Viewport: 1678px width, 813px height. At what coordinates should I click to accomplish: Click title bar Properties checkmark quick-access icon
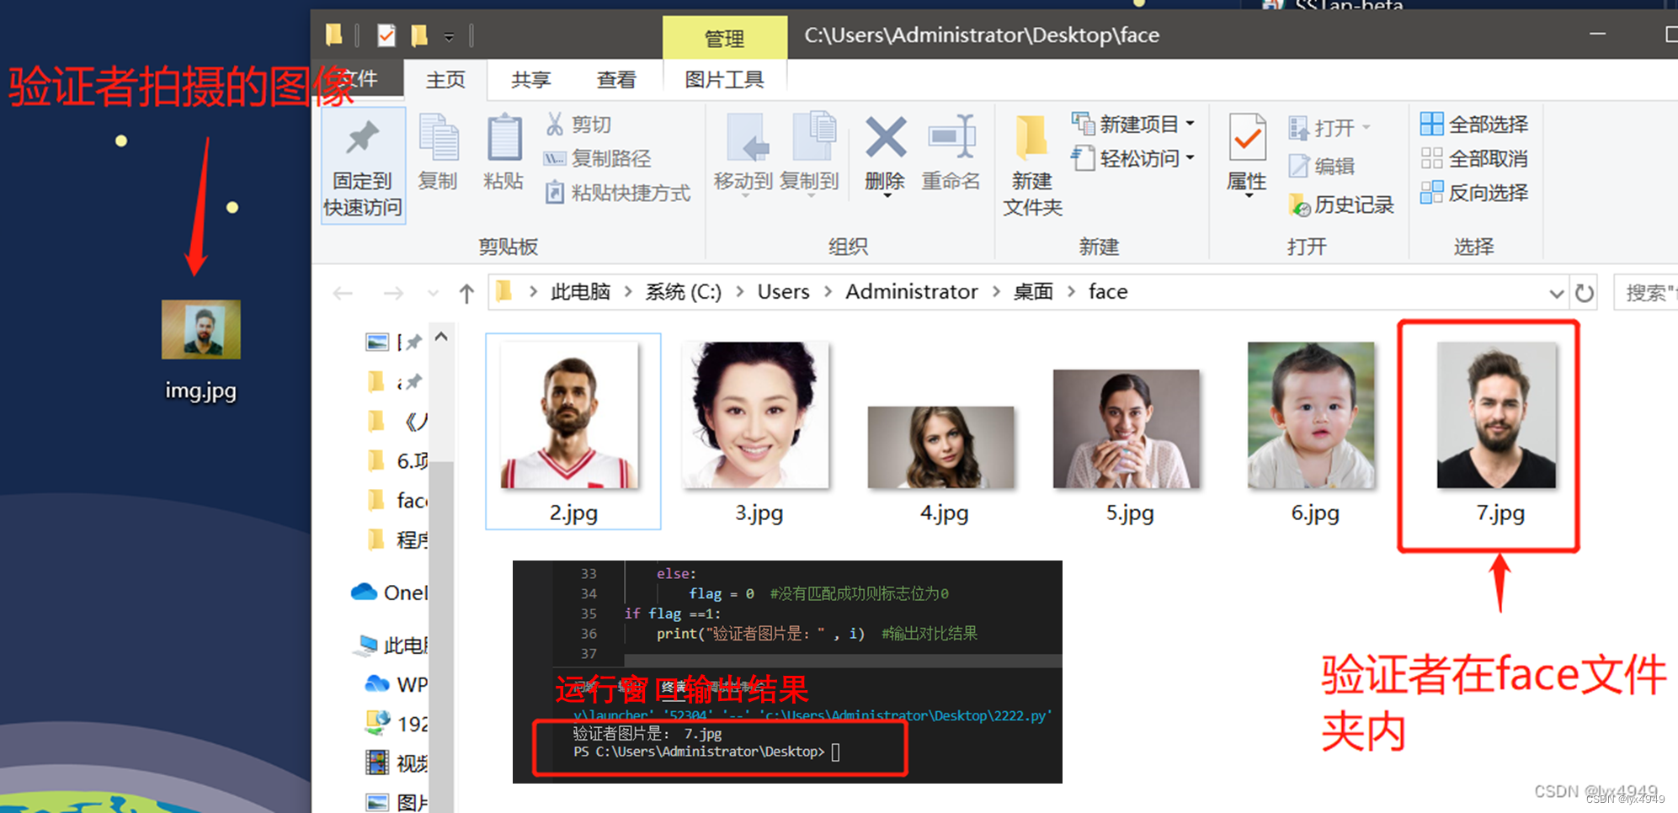[386, 35]
